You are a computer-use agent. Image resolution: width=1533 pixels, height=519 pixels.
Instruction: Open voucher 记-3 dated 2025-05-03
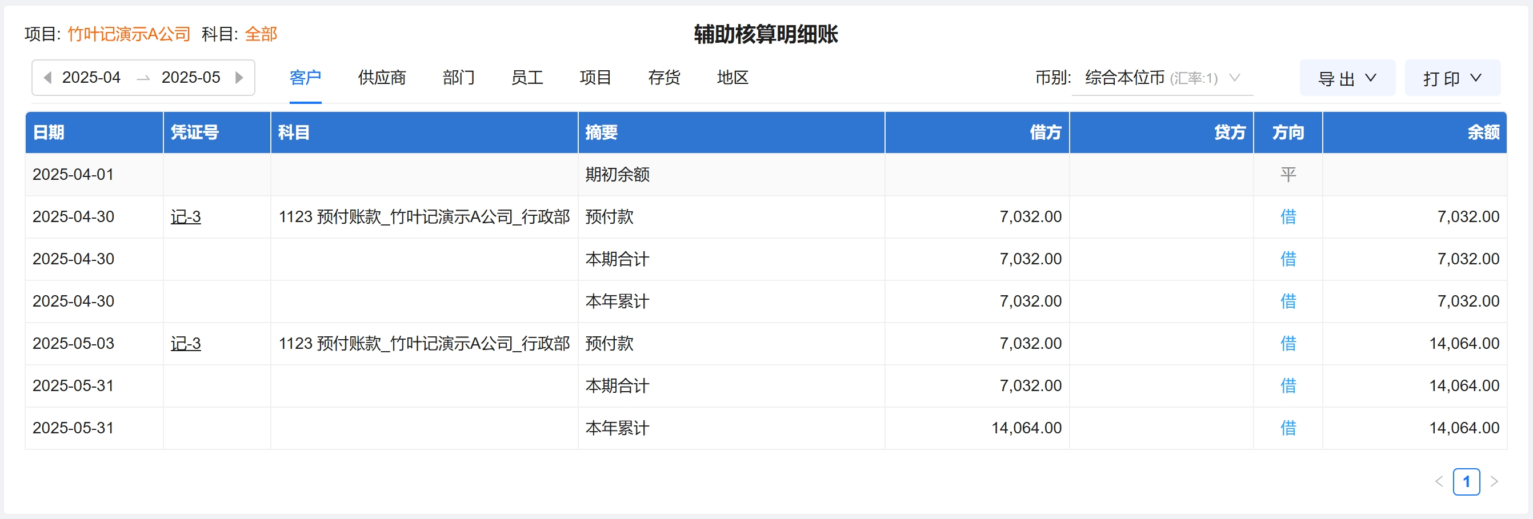pos(186,344)
